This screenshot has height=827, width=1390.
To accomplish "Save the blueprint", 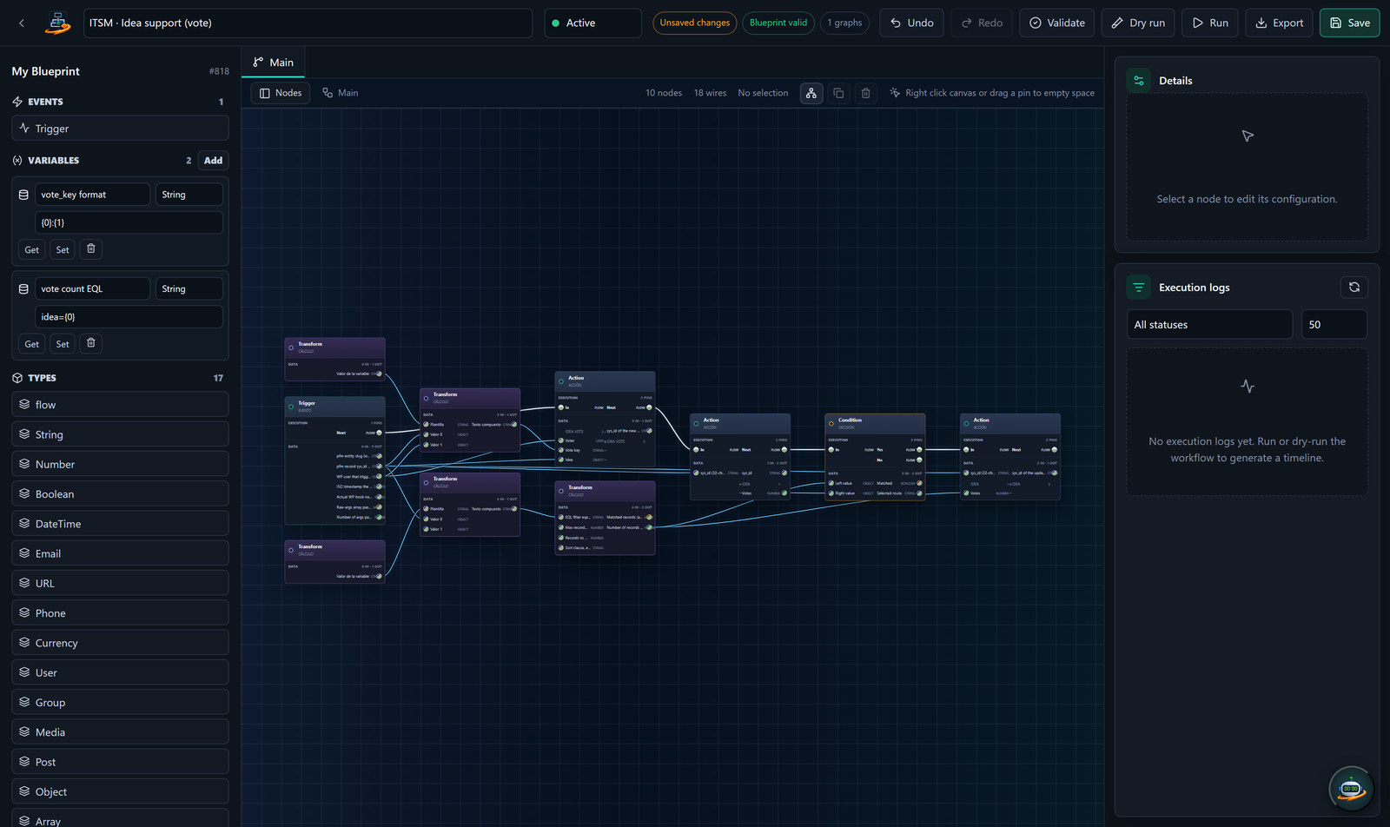I will [x=1350, y=23].
